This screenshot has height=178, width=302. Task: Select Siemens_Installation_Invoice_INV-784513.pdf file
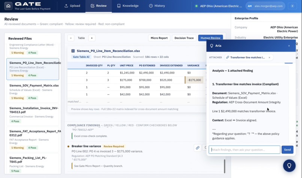point(33,114)
